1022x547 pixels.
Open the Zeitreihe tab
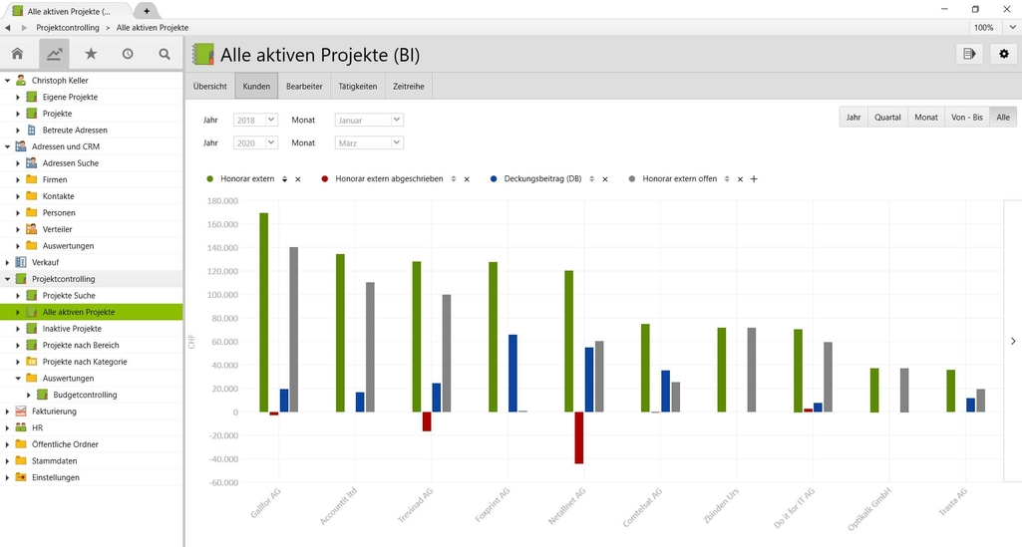(x=408, y=87)
